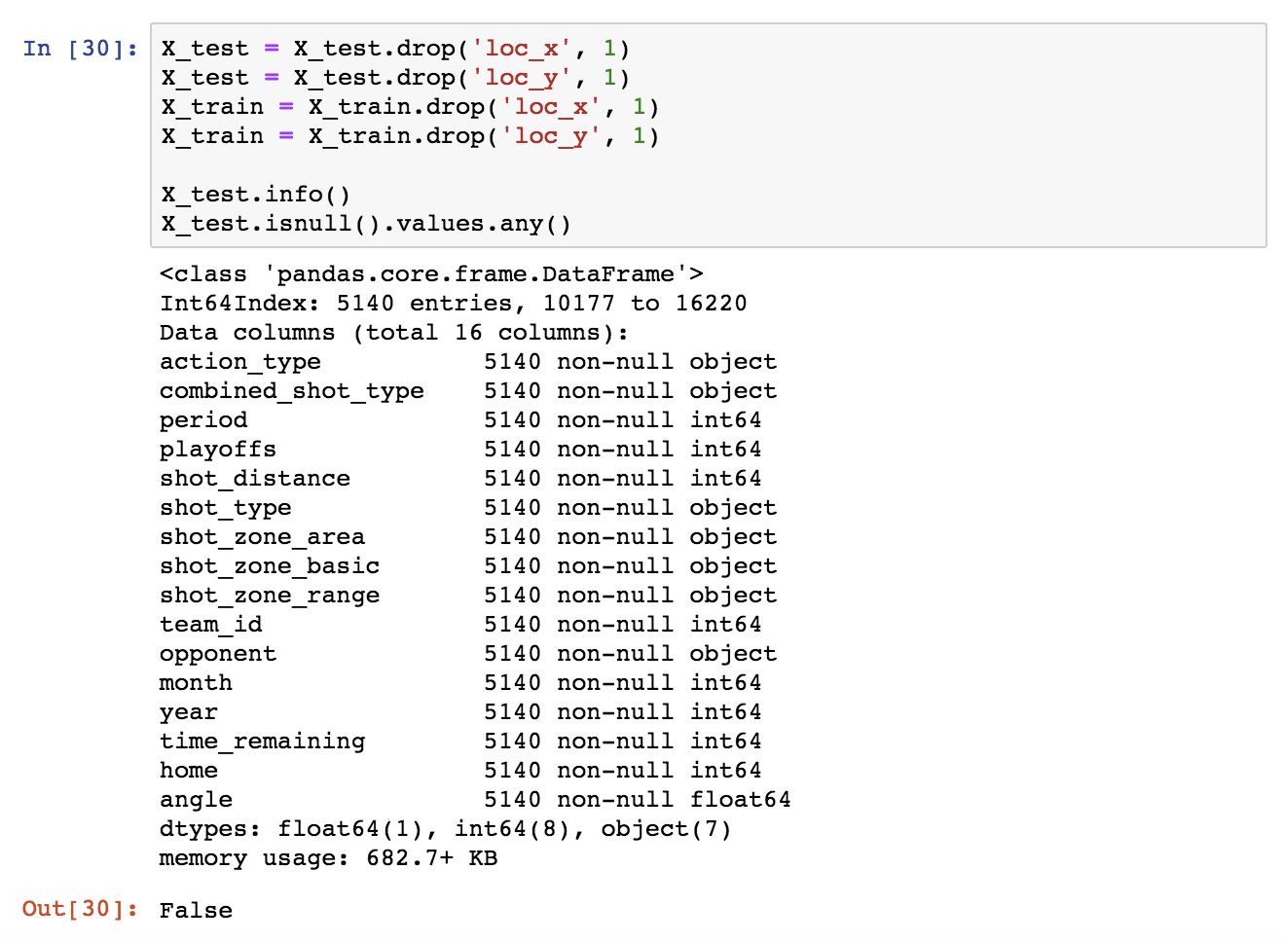Click the Data columns total line
Image resolution: width=1283 pixels, height=942 pixels.
[x=394, y=333]
